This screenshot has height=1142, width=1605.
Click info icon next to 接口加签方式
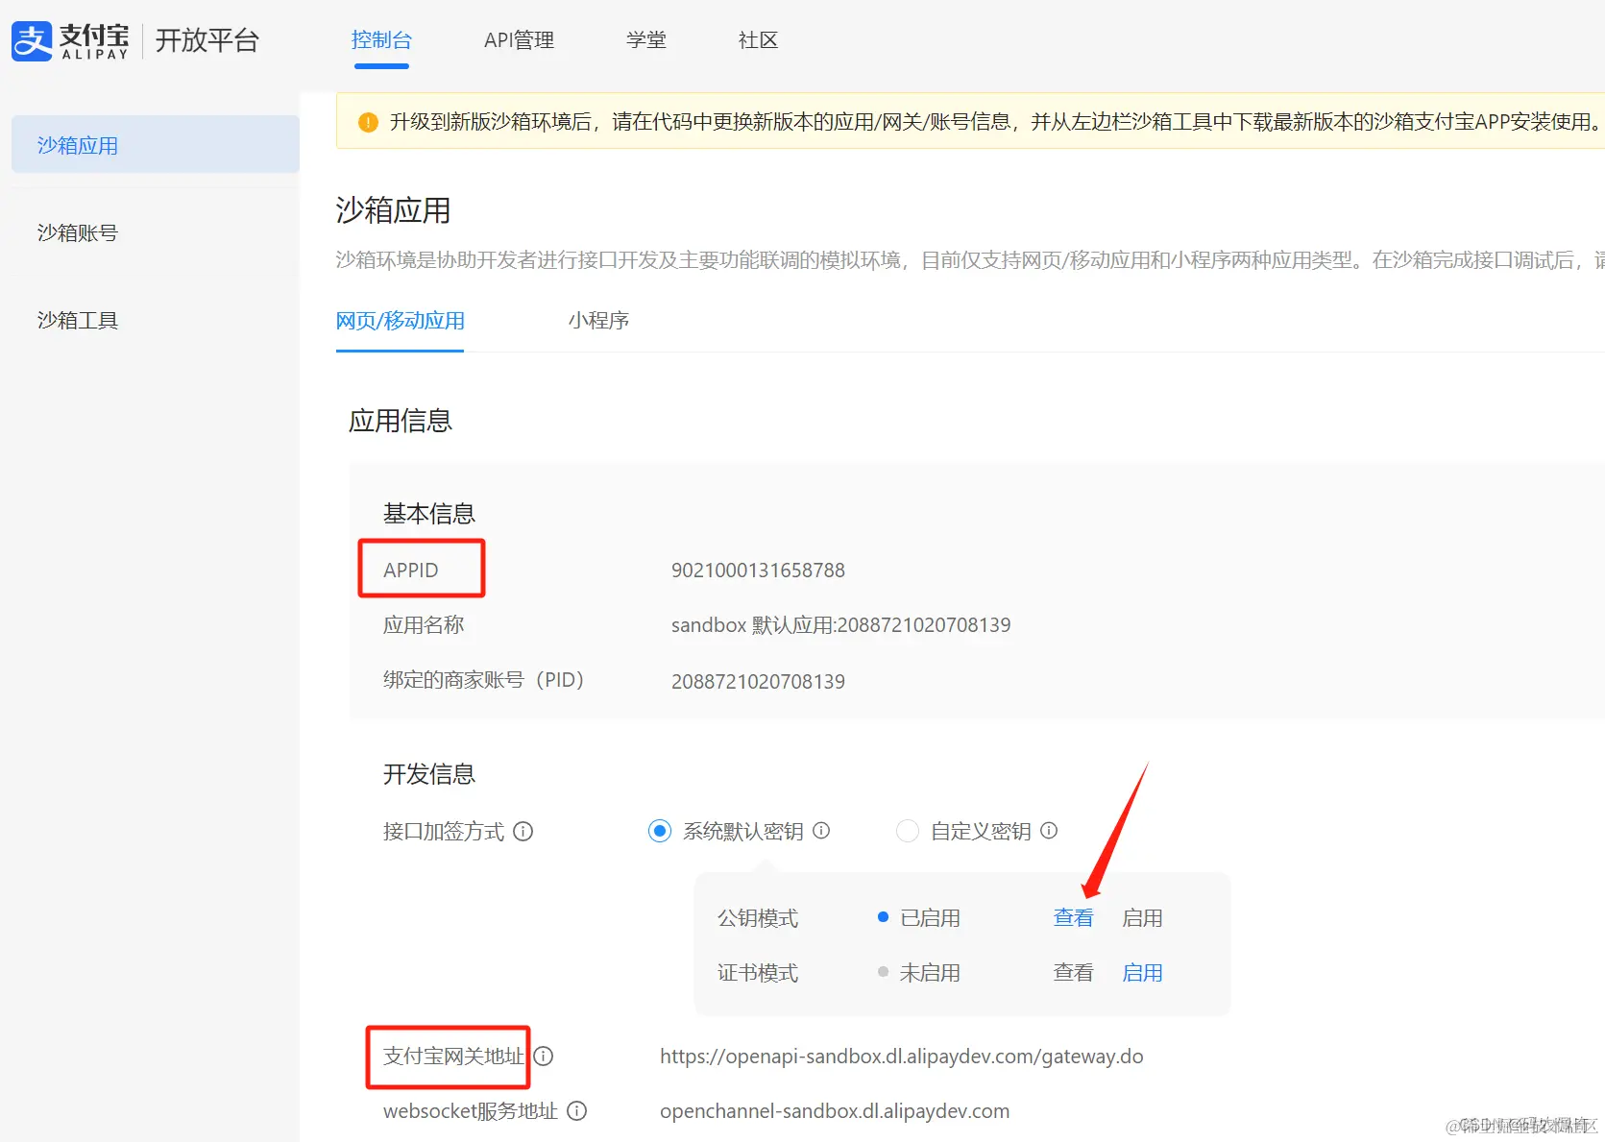[x=523, y=832]
